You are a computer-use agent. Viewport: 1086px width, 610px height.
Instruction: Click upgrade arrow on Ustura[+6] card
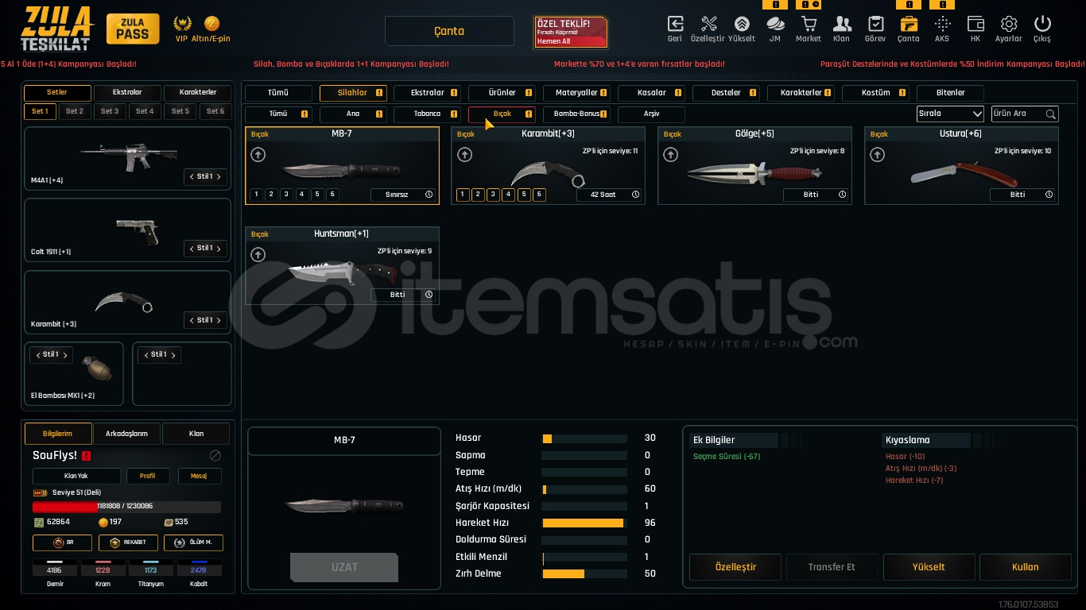coord(877,154)
